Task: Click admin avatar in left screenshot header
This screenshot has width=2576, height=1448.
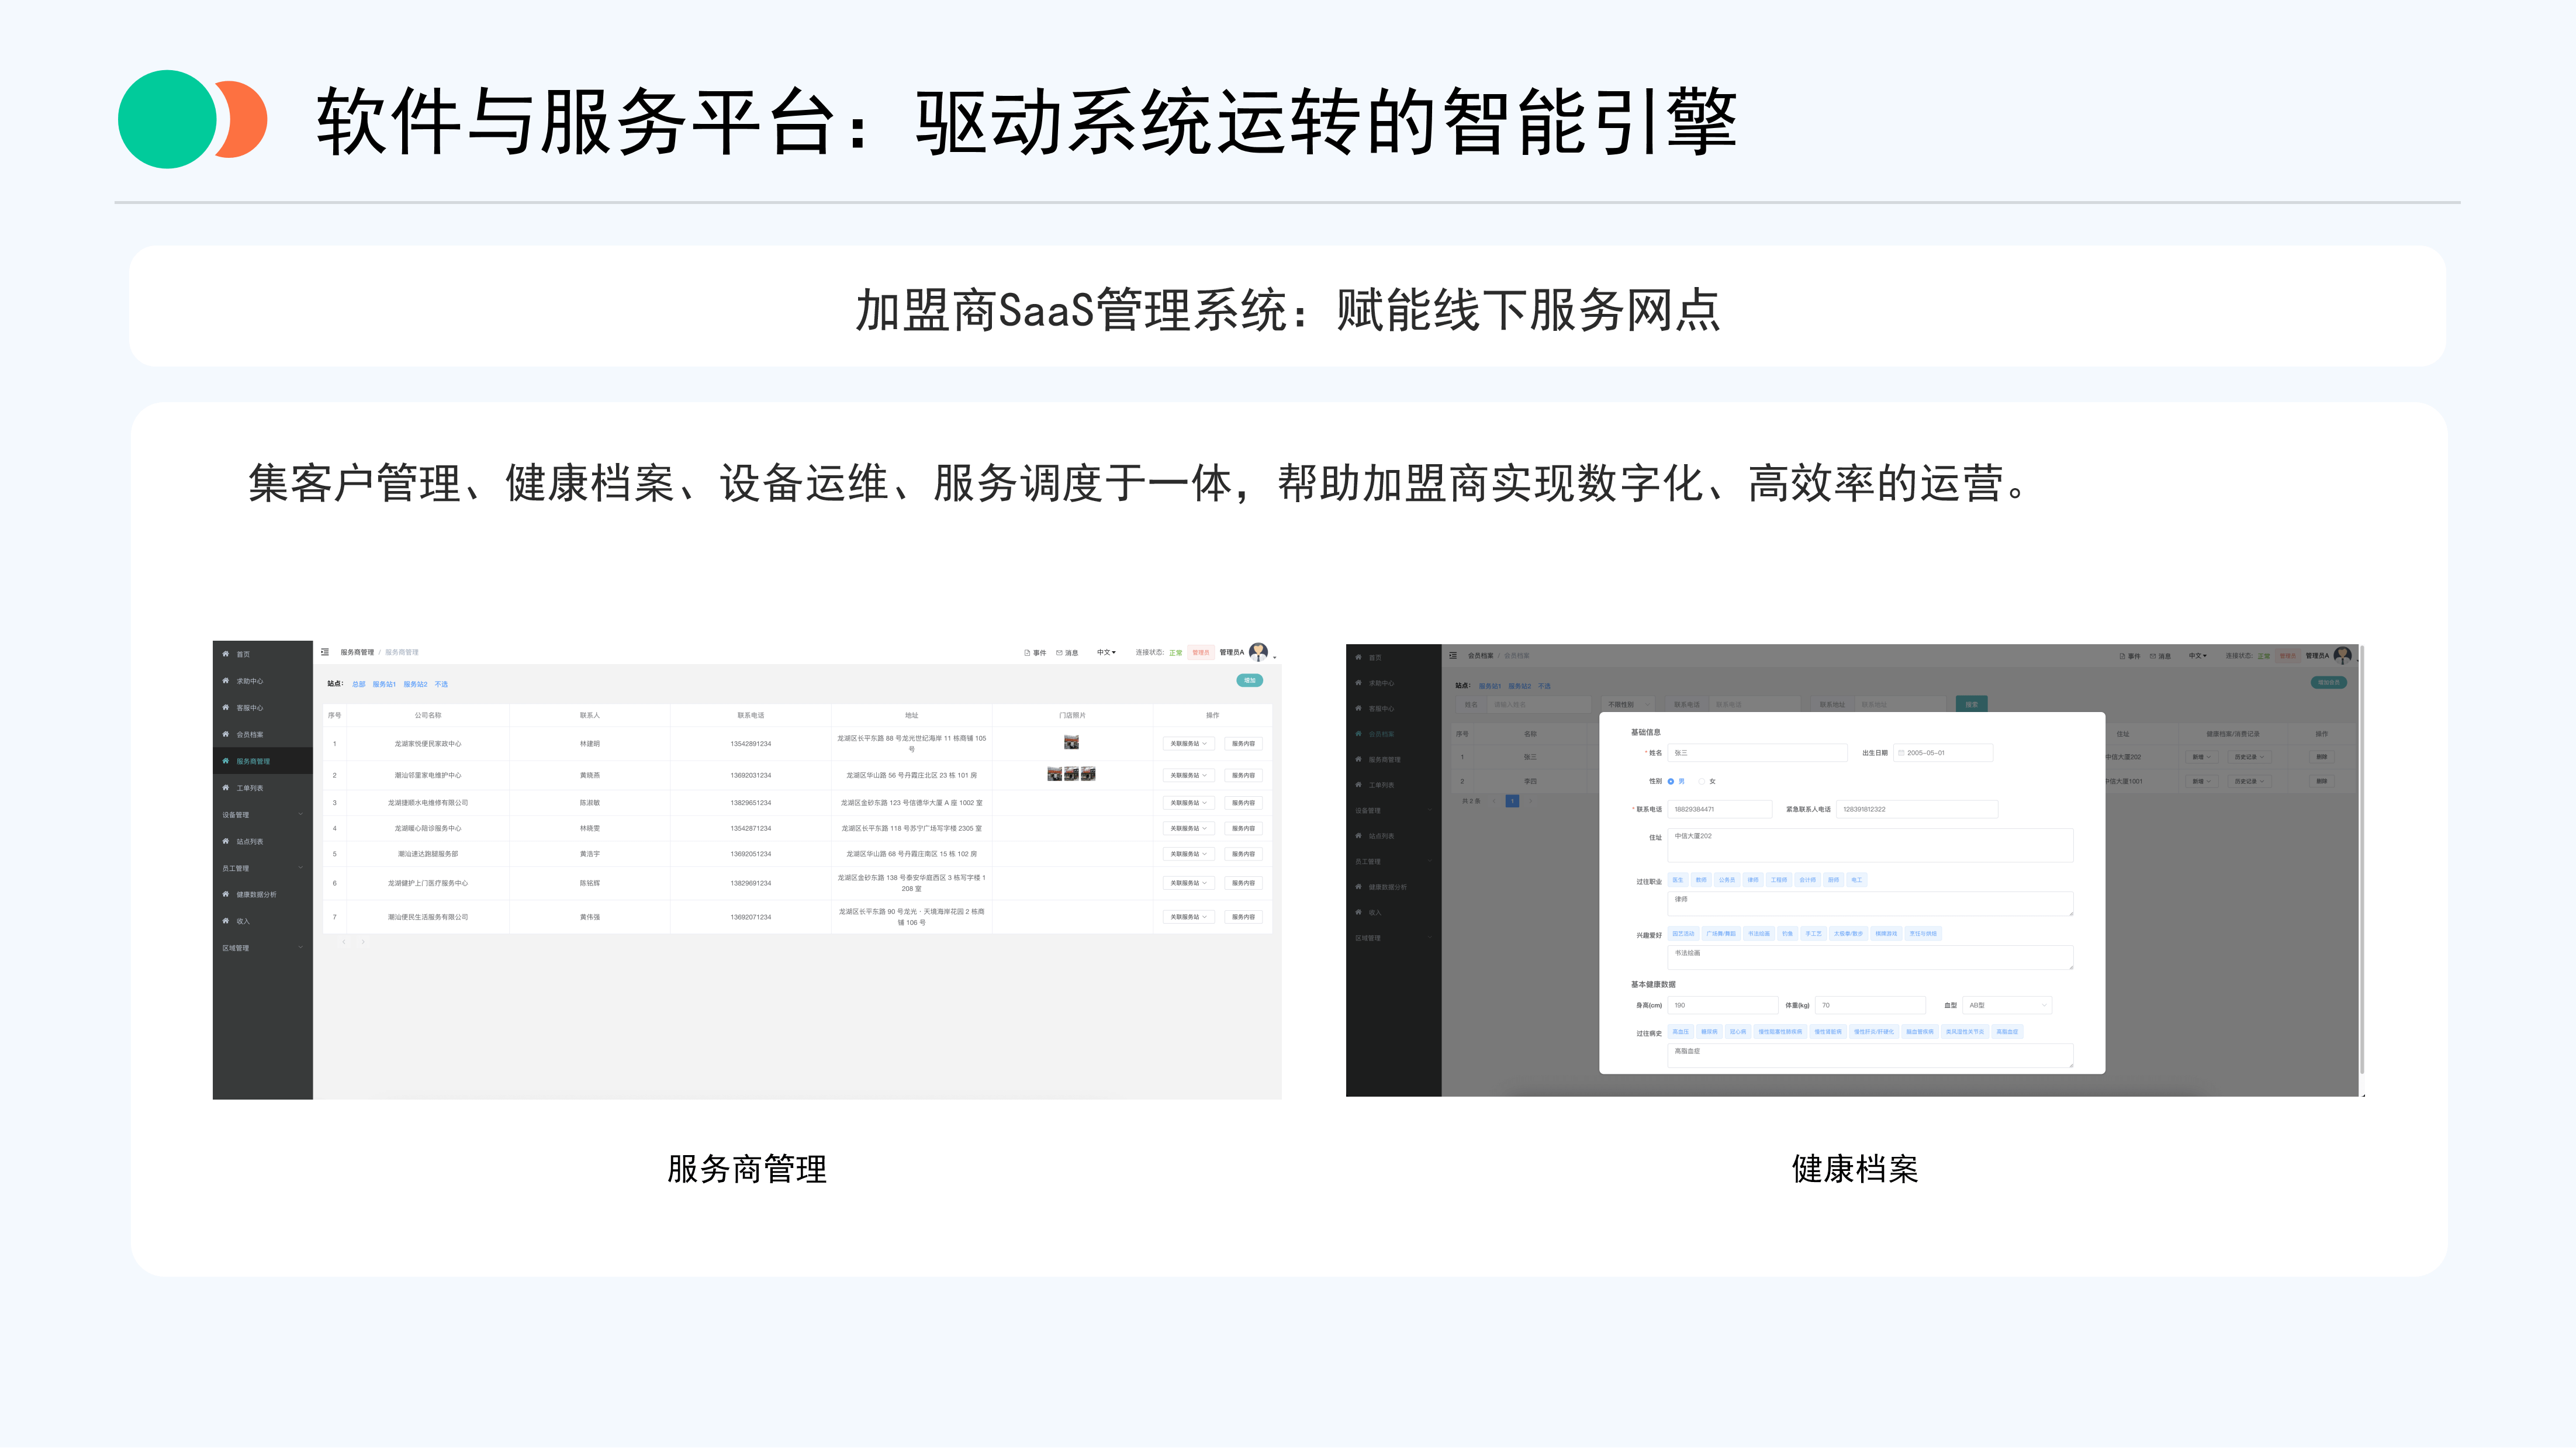Action: pyautogui.click(x=1259, y=652)
